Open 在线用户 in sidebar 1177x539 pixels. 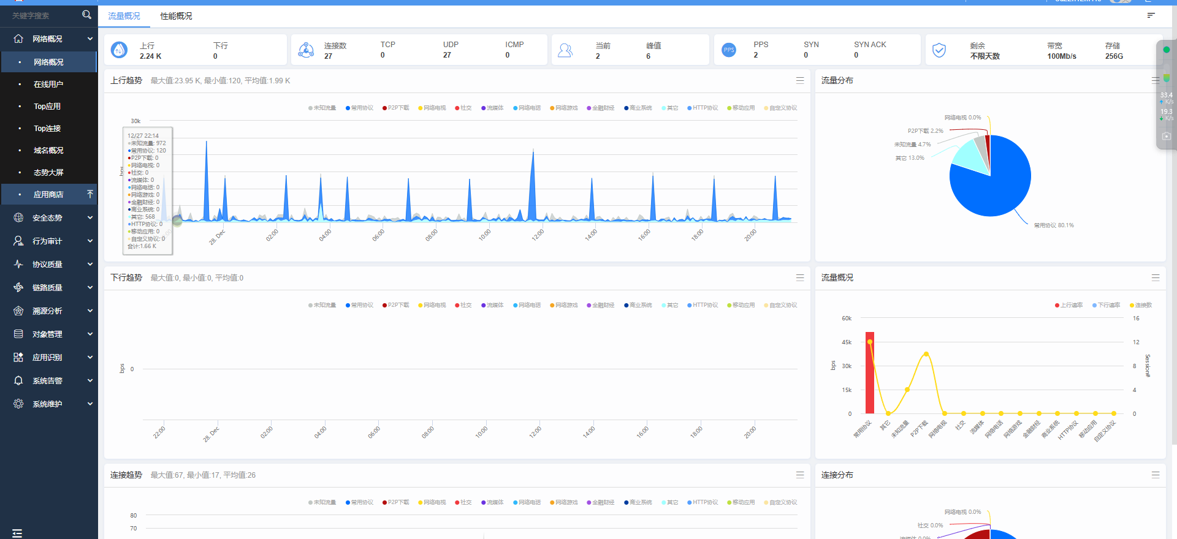pos(49,84)
